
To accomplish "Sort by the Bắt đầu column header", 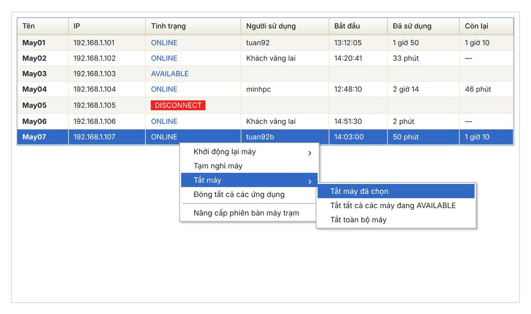I will coord(358,26).
